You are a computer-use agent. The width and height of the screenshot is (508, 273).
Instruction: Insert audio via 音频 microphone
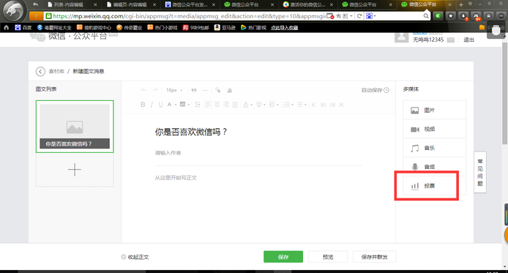pyautogui.click(x=435, y=167)
